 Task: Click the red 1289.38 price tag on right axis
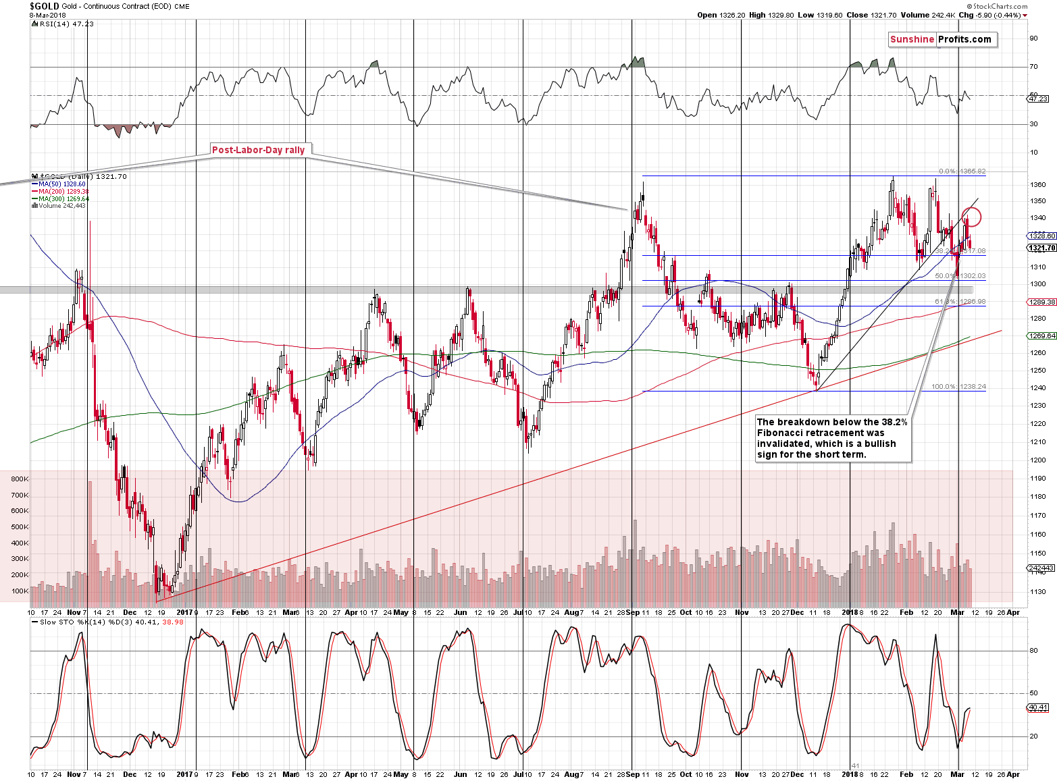1042,302
